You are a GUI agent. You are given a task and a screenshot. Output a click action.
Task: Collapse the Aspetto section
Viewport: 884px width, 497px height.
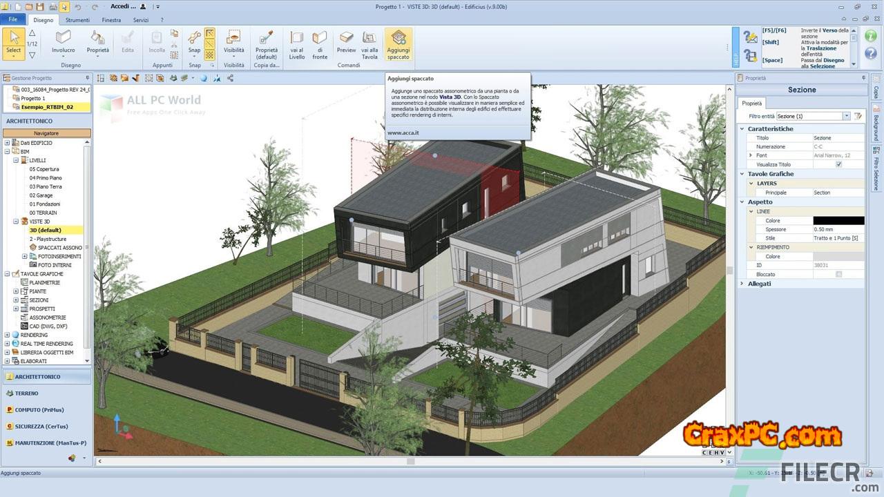[742, 202]
